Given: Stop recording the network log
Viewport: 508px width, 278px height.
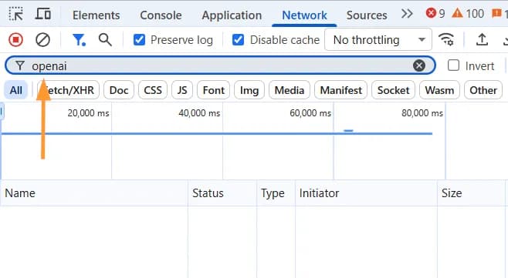Looking at the screenshot, I should point(15,40).
